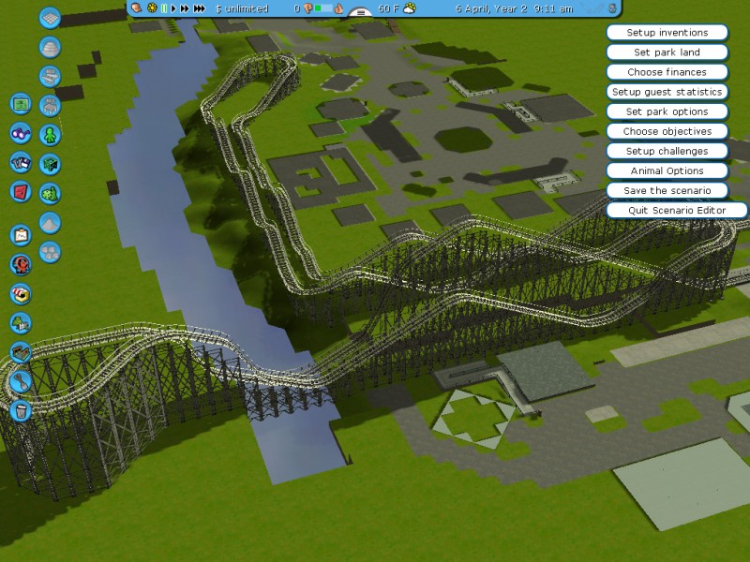Click Quit Scenario Editor
The height and width of the screenshot is (562, 750).
point(677,210)
